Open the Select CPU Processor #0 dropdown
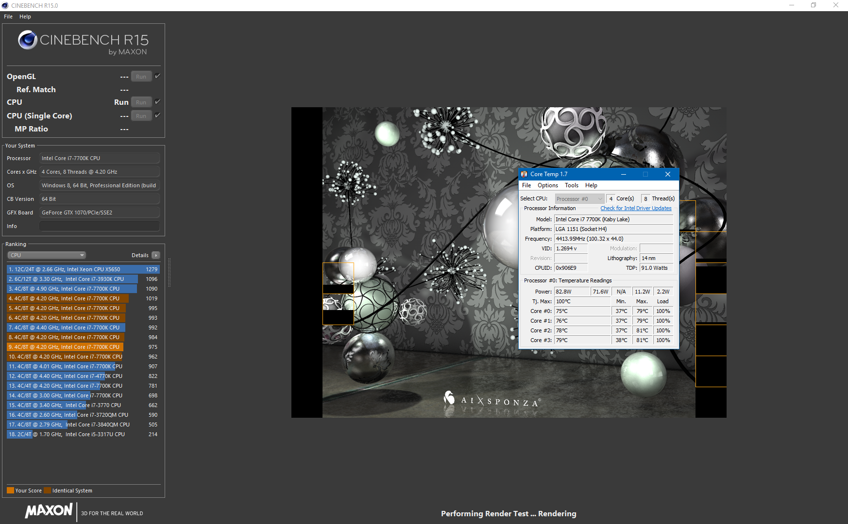This screenshot has width=848, height=524. pos(579,199)
